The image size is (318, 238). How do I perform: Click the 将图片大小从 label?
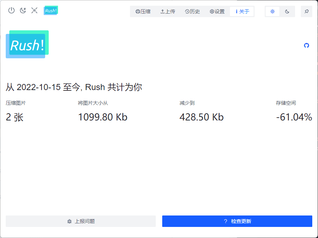point(93,103)
